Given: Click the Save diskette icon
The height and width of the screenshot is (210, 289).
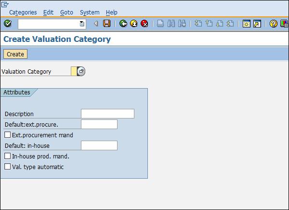Looking at the screenshot, I should [107, 24].
